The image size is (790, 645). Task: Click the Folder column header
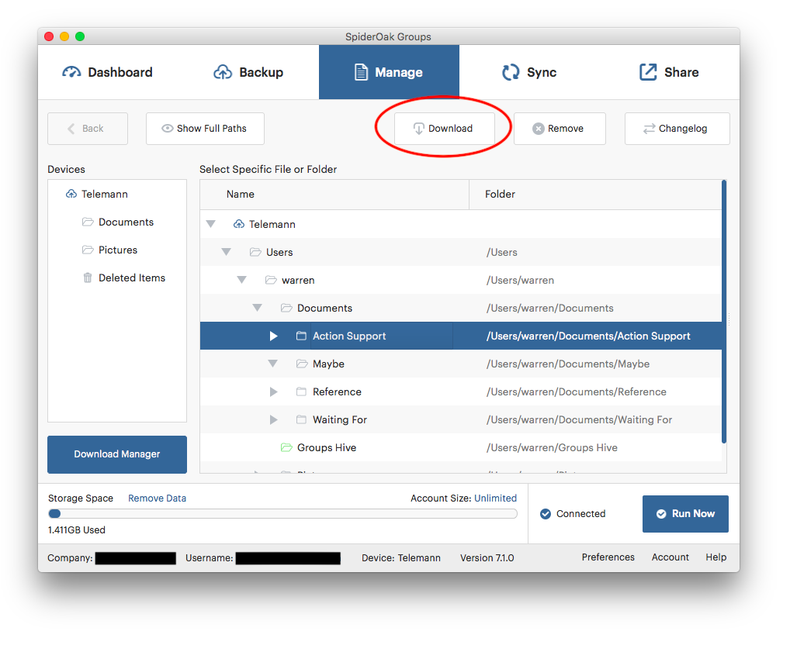coord(595,195)
